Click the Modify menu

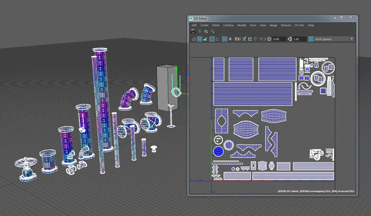[x=242, y=25]
